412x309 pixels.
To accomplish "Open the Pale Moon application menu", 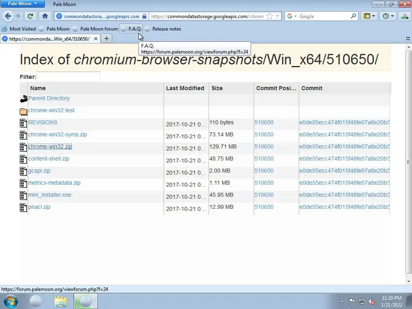I will pos(23,4).
